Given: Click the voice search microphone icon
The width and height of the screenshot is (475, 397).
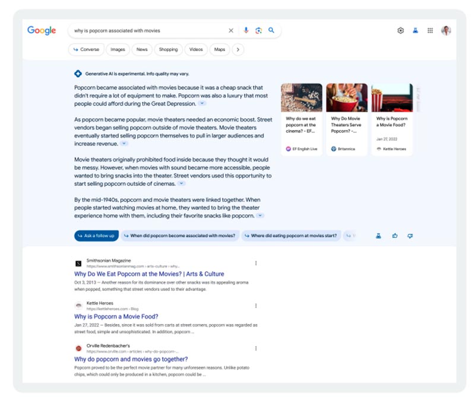Looking at the screenshot, I should (246, 31).
